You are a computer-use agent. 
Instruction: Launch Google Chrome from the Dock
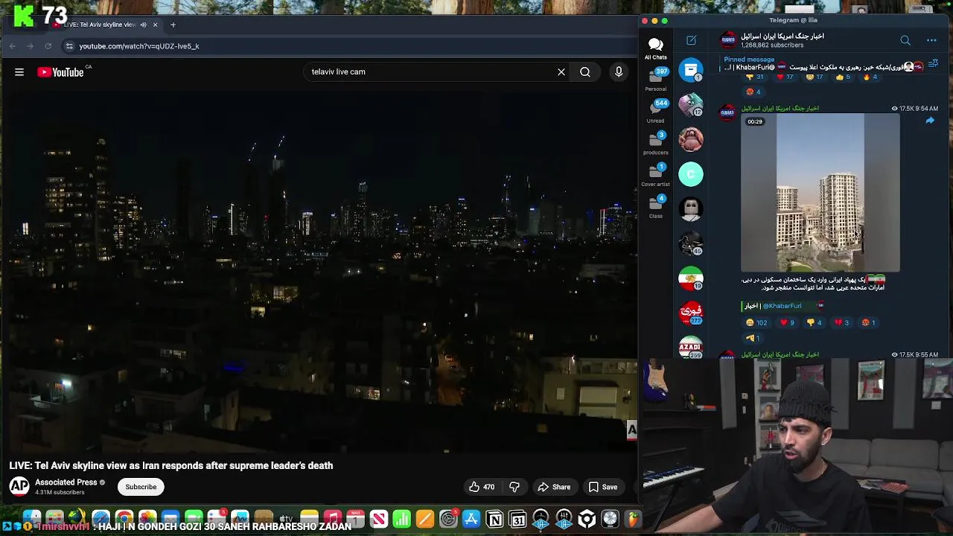[124, 519]
